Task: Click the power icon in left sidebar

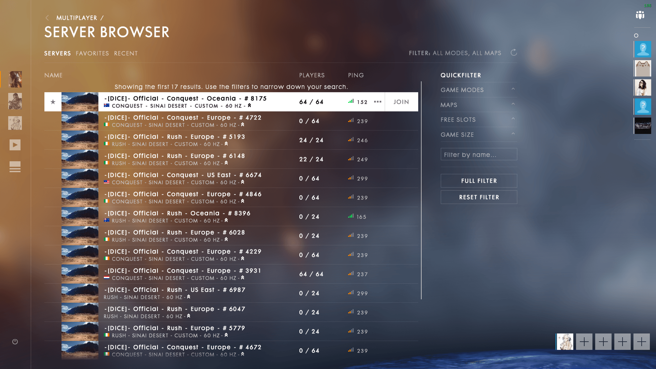Action: (x=15, y=342)
